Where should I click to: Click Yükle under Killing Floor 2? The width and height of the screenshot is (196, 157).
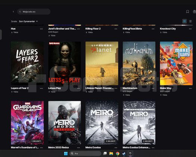pyautogui.click(x=89, y=33)
